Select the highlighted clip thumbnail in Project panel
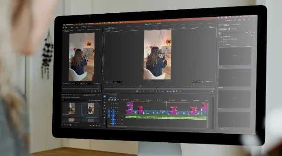 pos(90,110)
